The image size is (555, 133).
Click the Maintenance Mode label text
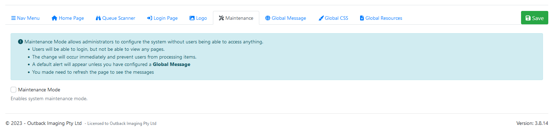39,90
